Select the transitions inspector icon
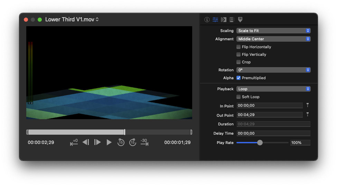Screen dimensions: 337x186 coord(224,20)
